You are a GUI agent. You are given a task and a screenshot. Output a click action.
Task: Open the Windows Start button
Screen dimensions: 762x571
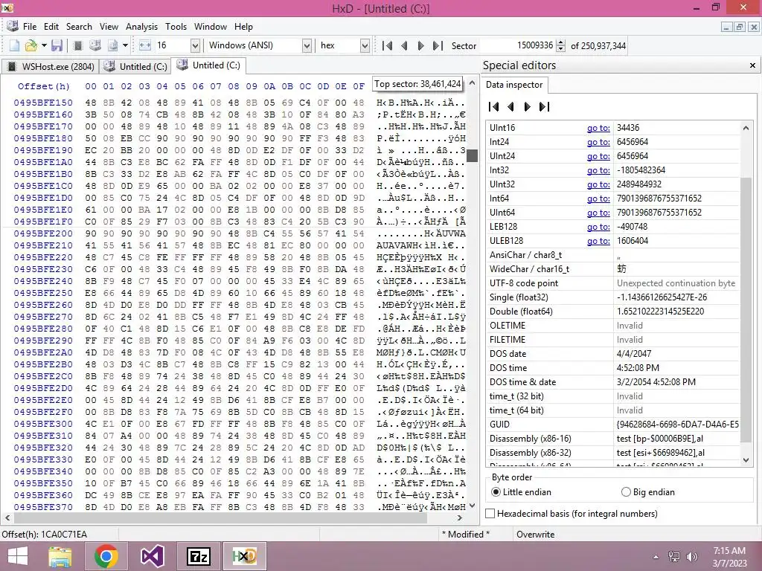point(18,556)
